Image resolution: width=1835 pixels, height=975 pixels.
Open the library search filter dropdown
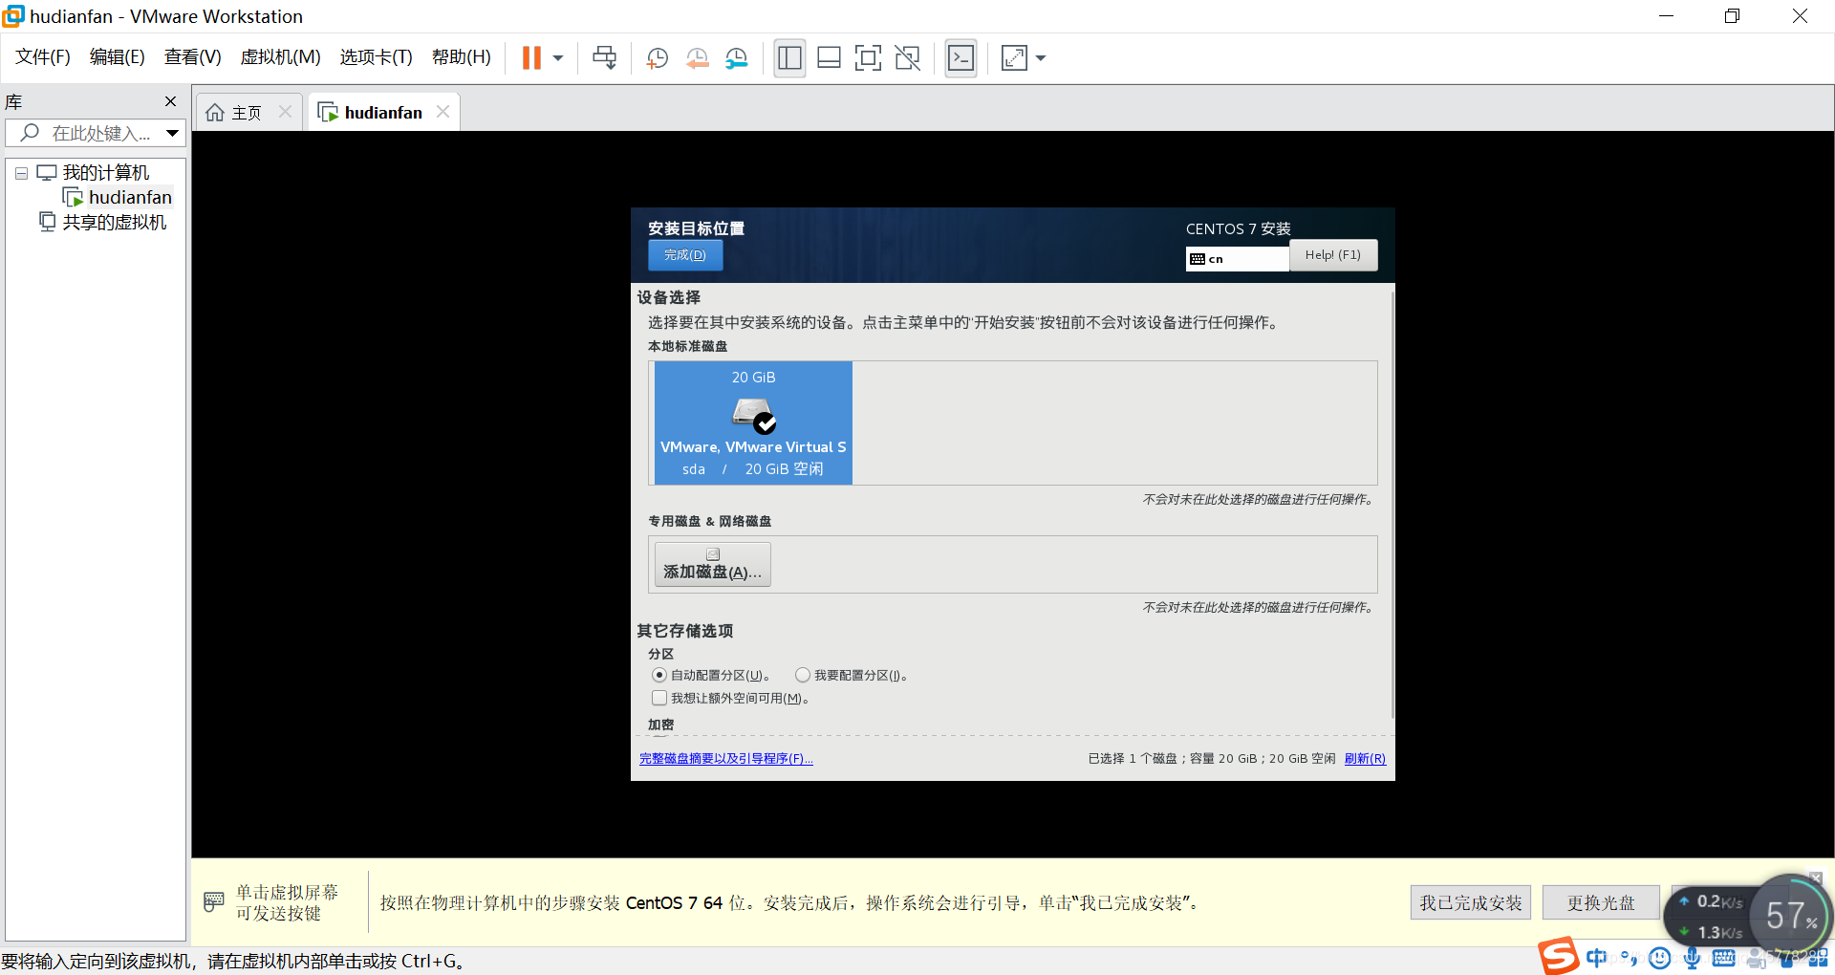[173, 133]
